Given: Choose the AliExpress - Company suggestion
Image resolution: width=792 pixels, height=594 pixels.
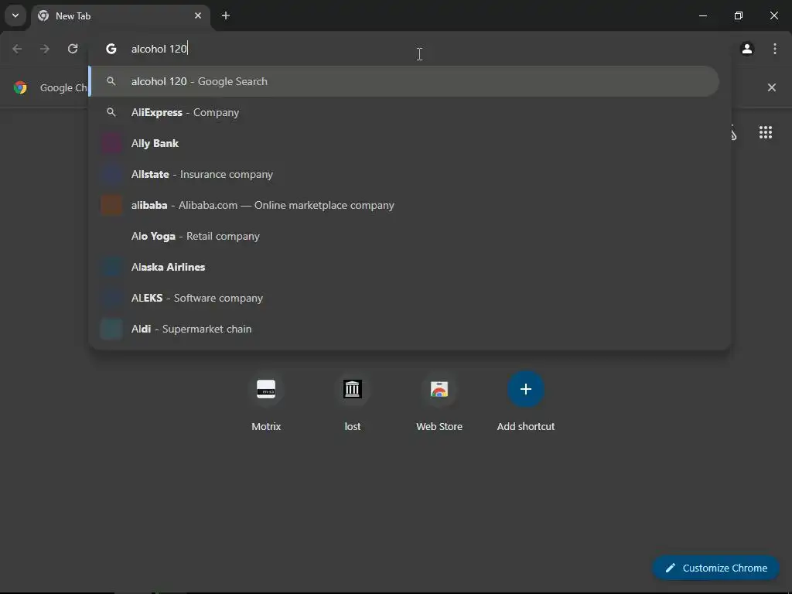Looking at the screenshot, I should [404, 112].
